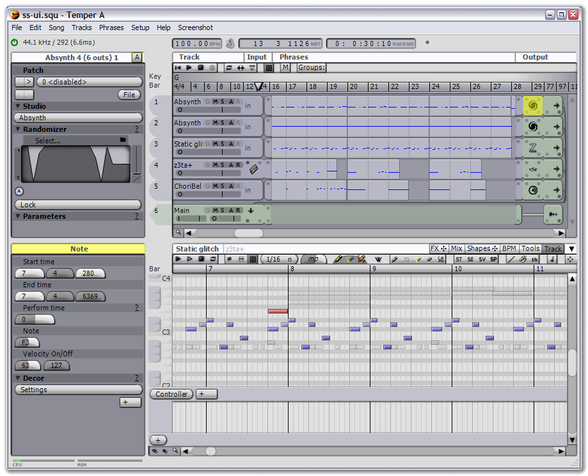Screen dimensions: 588x476
Task: Click the File button in the Patch panel
Action: click(129, 95)
